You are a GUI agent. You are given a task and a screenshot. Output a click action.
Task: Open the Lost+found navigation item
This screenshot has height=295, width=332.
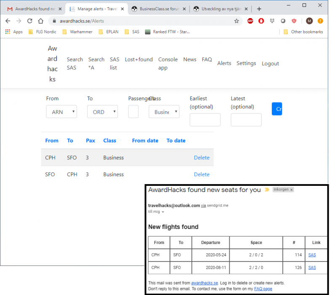click(139, 59)
